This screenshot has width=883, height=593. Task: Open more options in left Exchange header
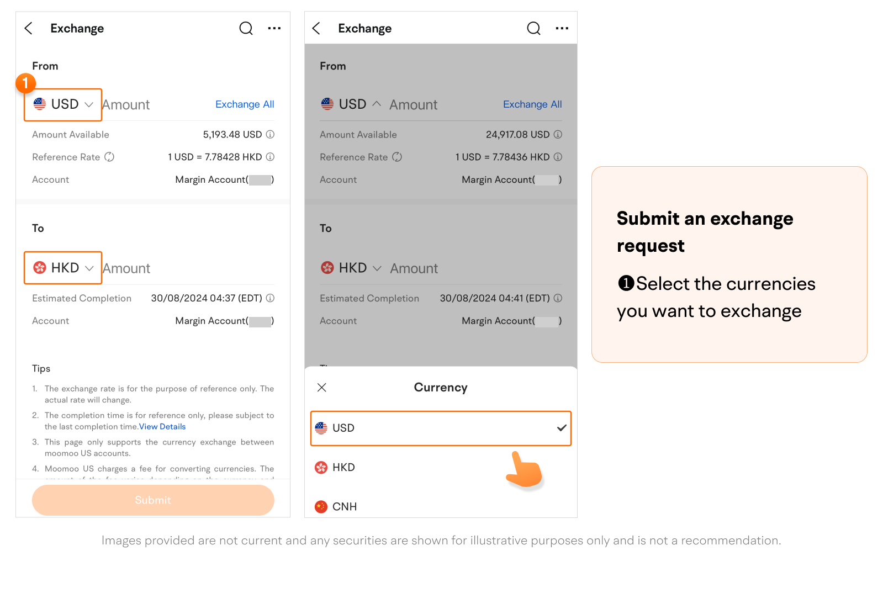[274, 28]
